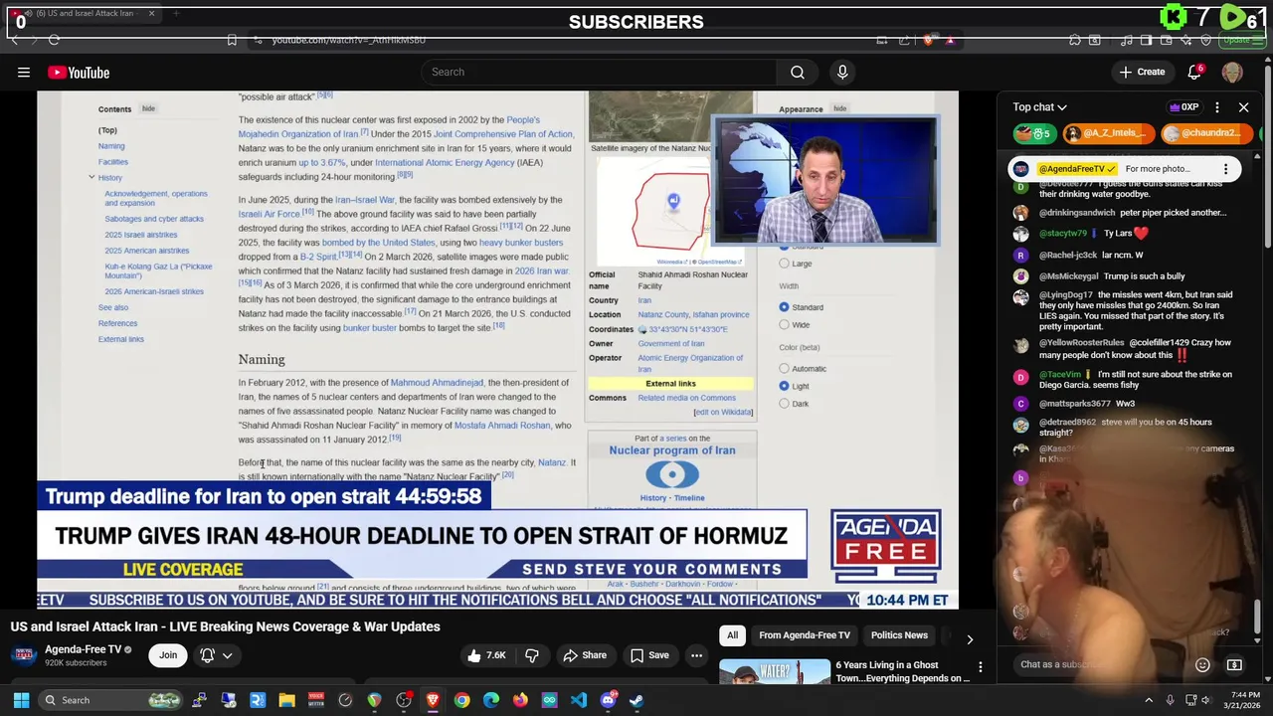Click the OXP badge in chat header
Image resolution: width=1273 pixels, height=716 pixels.
tap(1183, 107)
